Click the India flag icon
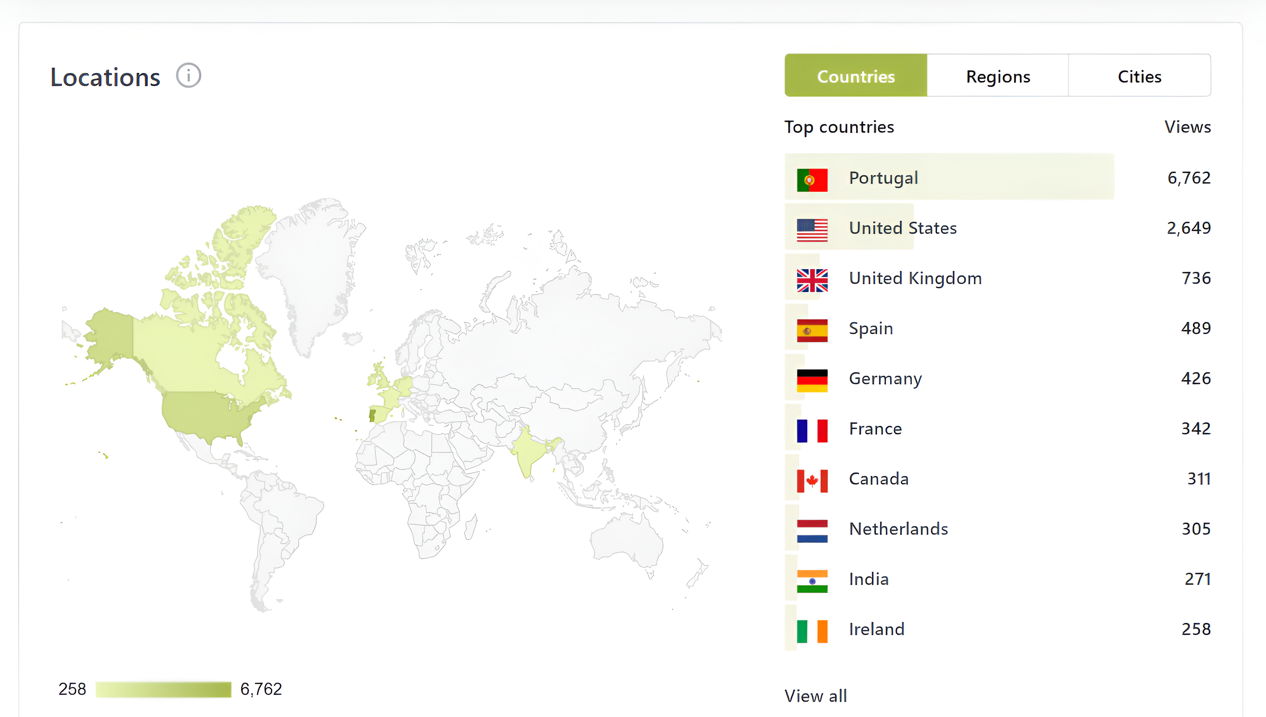Image resolution: width=1266 pixels, height=717 pixels. (x=812, y=580)
